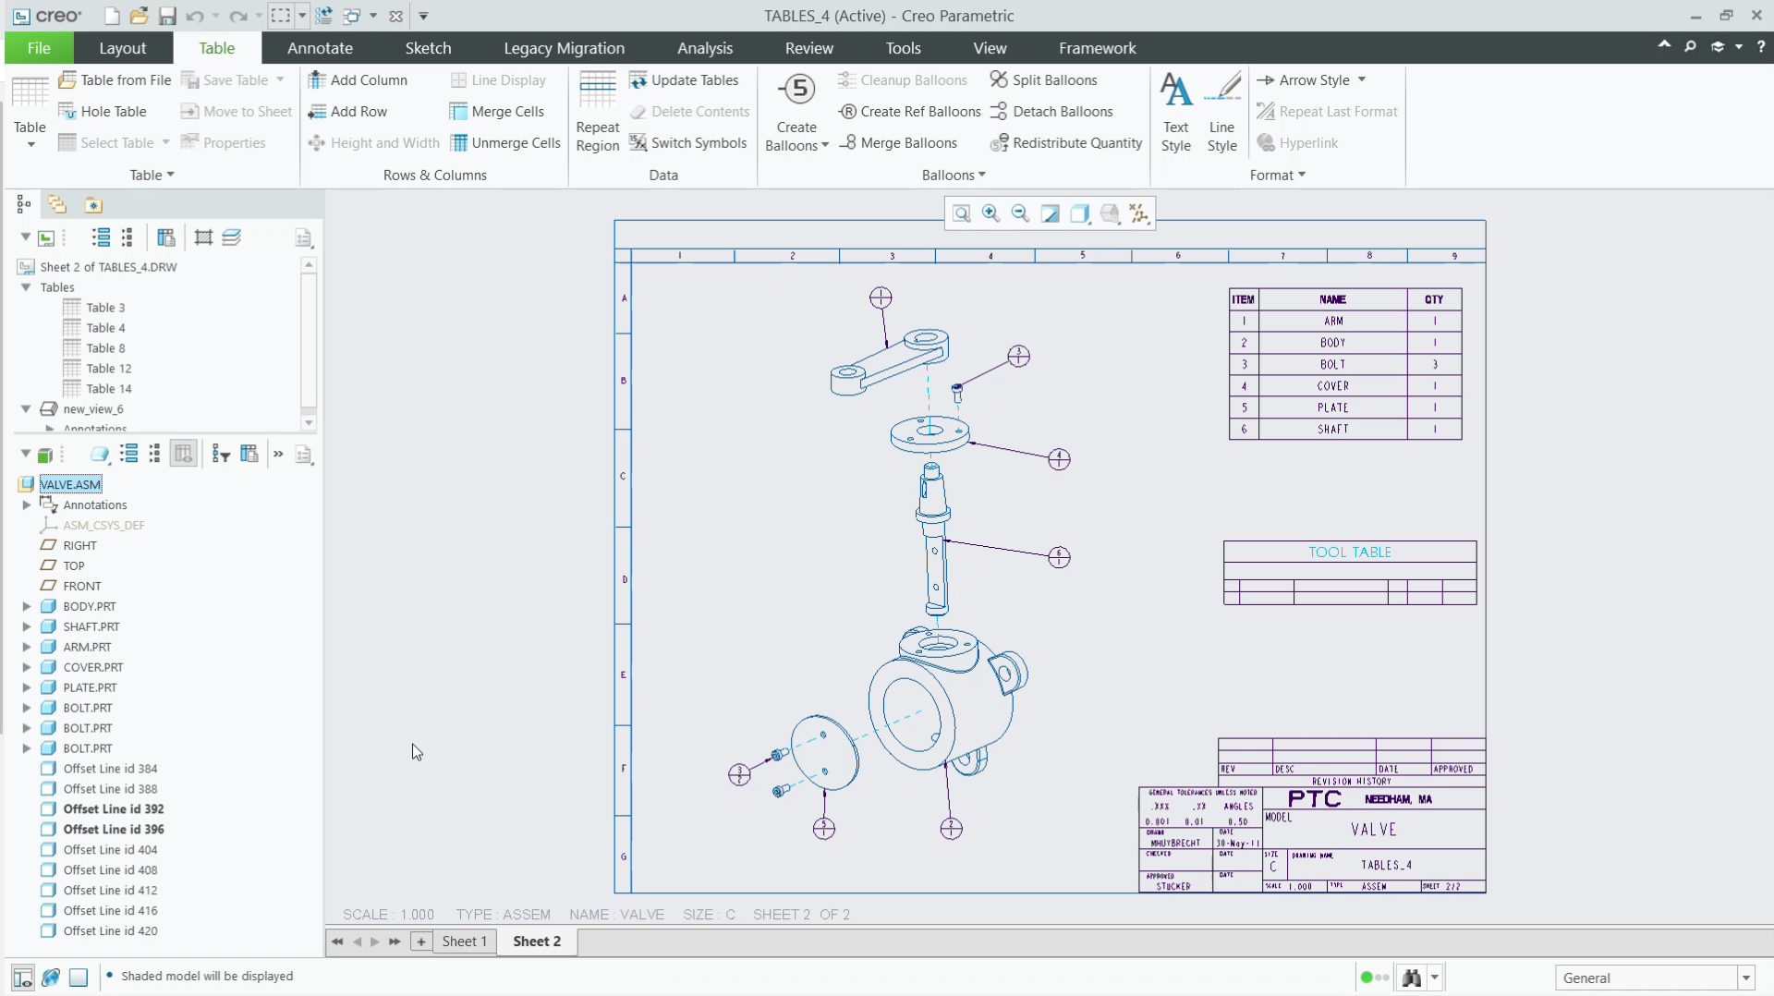1774x996 pixels.
Task: Expand the BODY.PRT tree node
Action: 27,607
